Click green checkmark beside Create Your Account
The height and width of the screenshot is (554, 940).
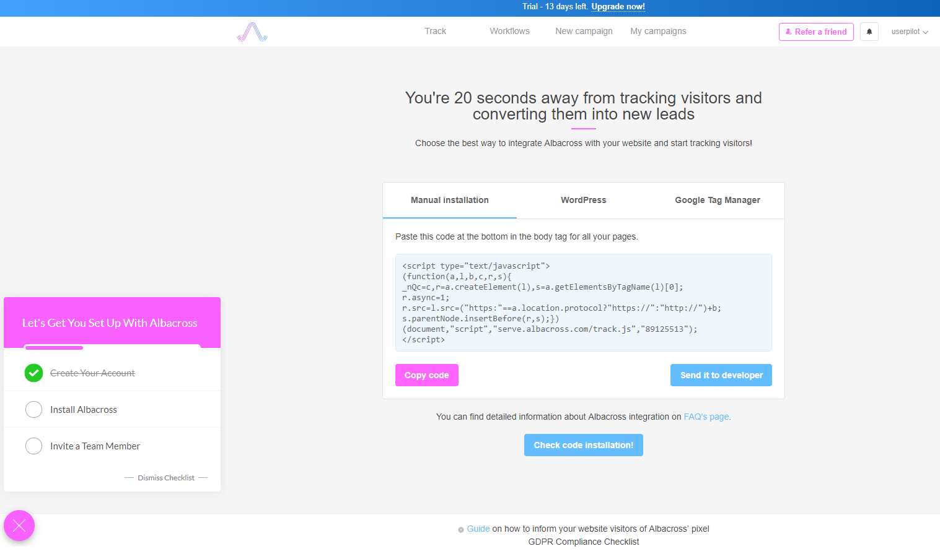click(x=34, y=373)
